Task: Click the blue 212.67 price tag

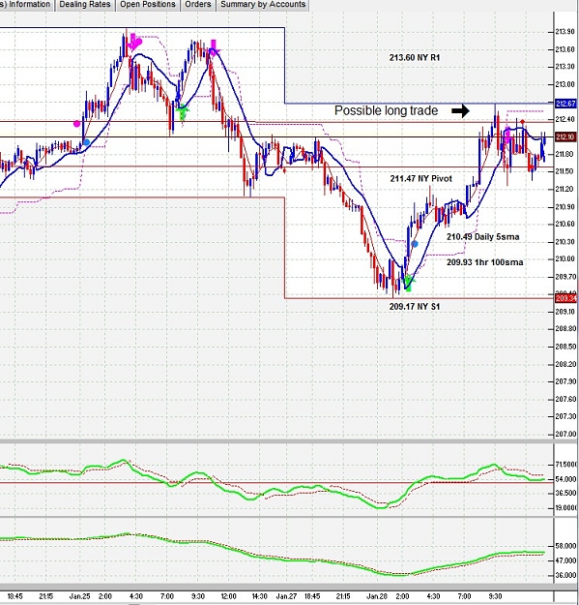Action: pos(565,104)
